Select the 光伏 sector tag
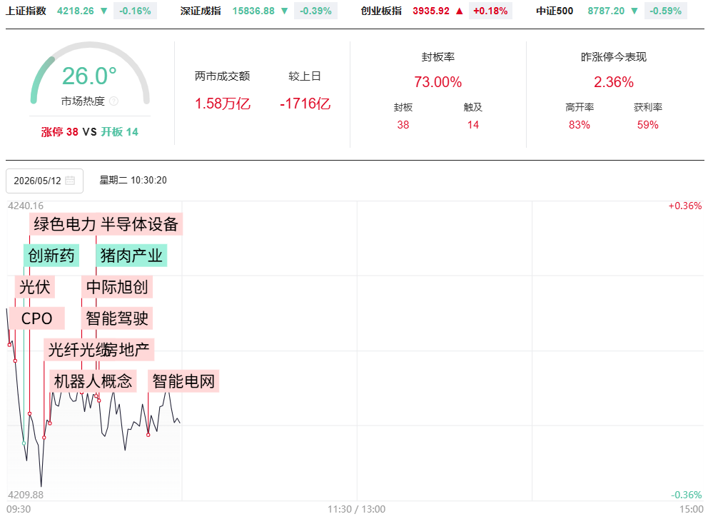This screenshot has height=519, width=713. coord(34,287)
